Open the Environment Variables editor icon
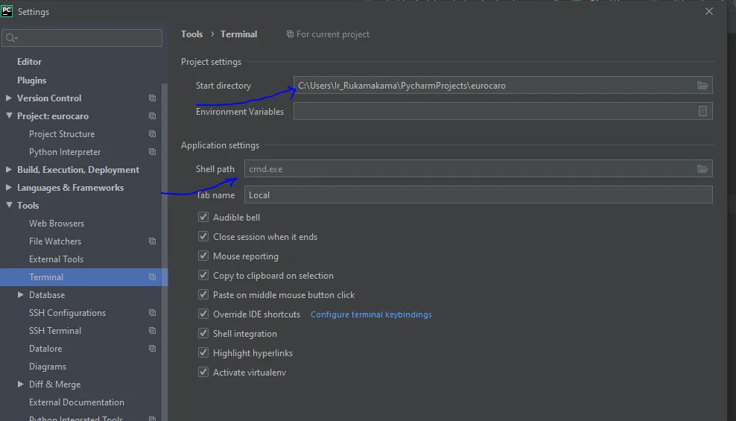Viewport: 736px width, 421px height. 702,111
